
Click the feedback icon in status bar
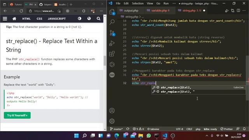tap(238, 129)
